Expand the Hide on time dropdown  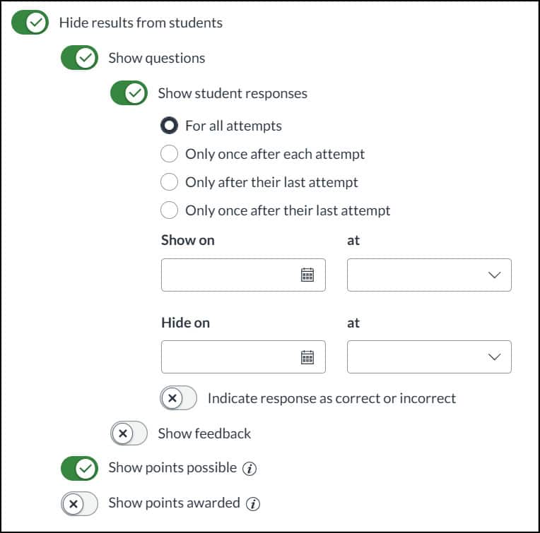429,357
